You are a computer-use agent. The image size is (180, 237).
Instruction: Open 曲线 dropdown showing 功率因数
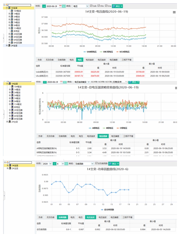84,164
